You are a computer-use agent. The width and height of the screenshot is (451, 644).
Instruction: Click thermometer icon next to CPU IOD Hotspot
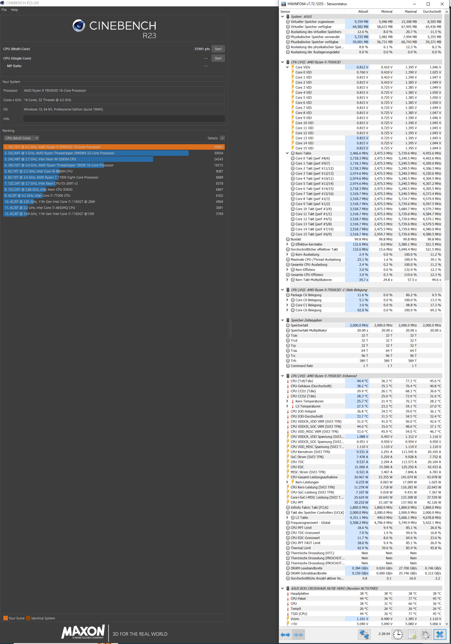pos(288,411)
